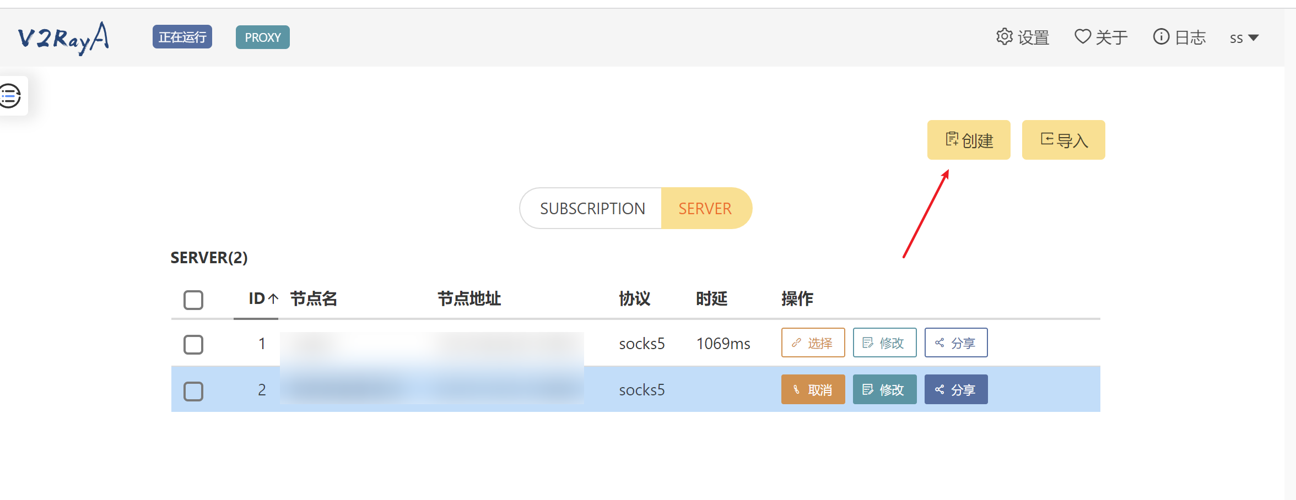Edit server 2 with 修改 button

884,389
